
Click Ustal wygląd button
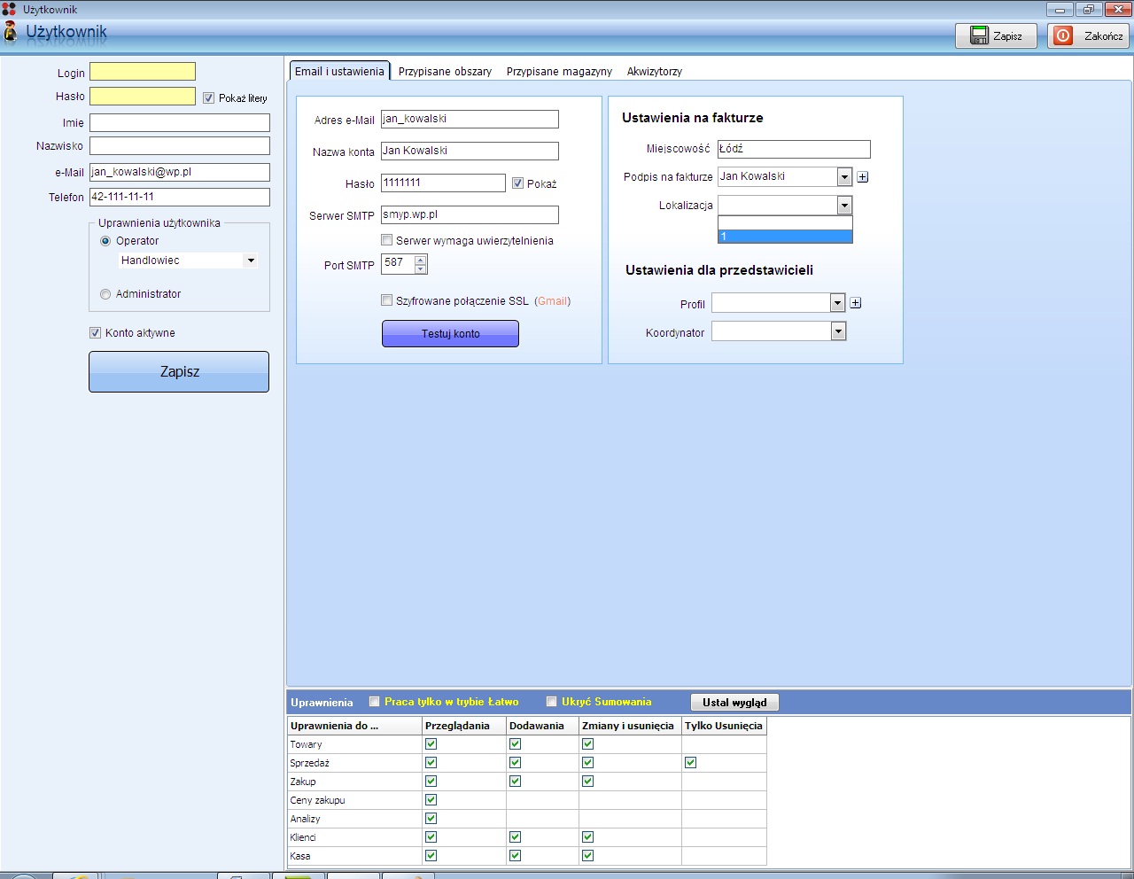[734, 703]
